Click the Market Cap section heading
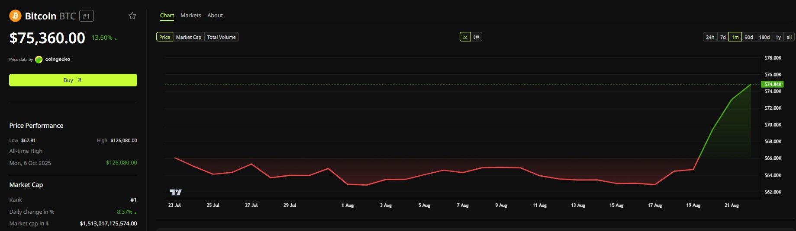The image size is (796, 231). 26,185
